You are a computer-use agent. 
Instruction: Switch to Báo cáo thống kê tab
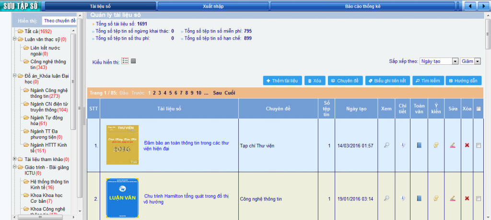pos(362,6)
